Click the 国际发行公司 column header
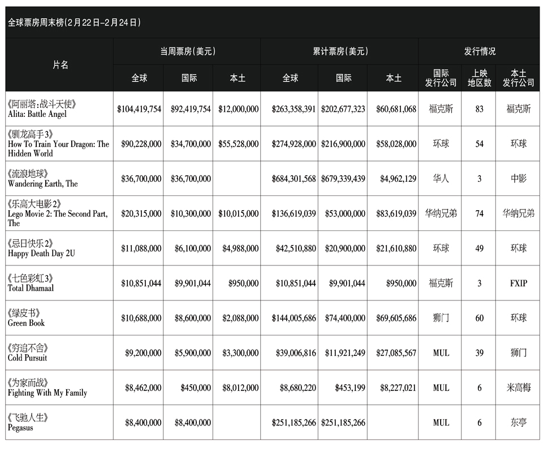The height and width of the screenshot is (449, 552). [441, 78]
